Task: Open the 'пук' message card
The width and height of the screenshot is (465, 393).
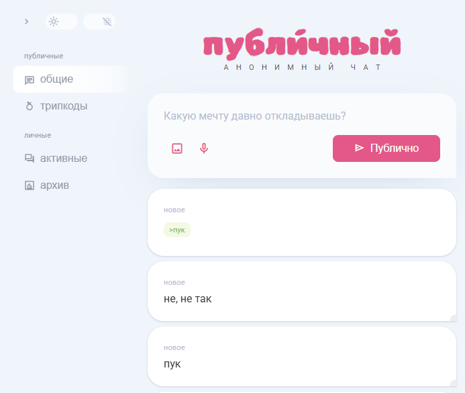Action: [301, 356]
